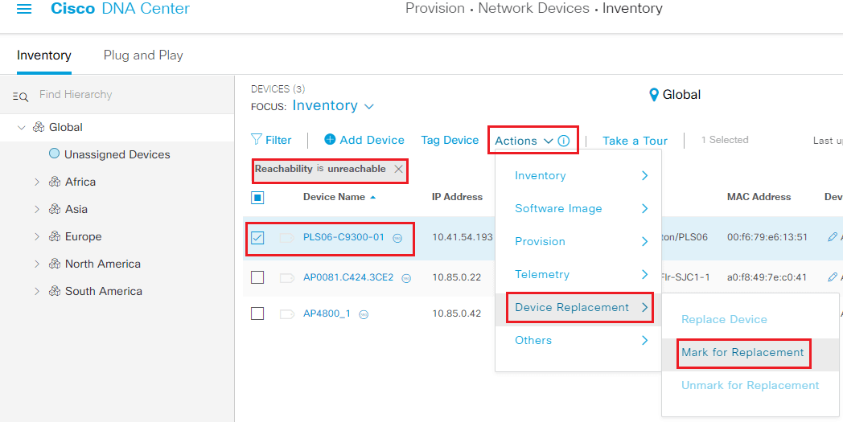Click the 360 icon next to AP4800_1
Screen dimensions: 843x422
[364, 314]
